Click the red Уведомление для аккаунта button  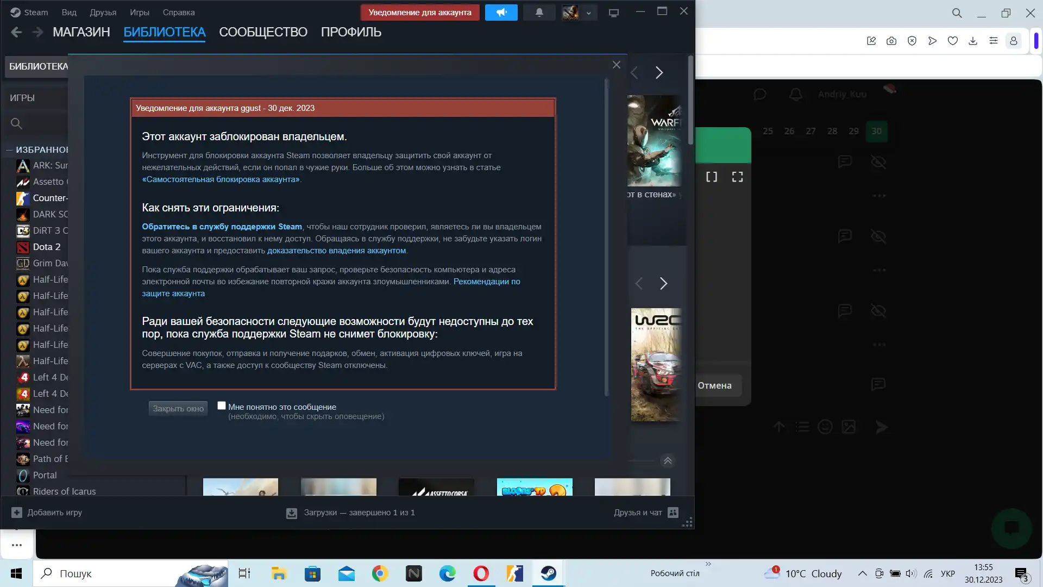click(420, 13)
